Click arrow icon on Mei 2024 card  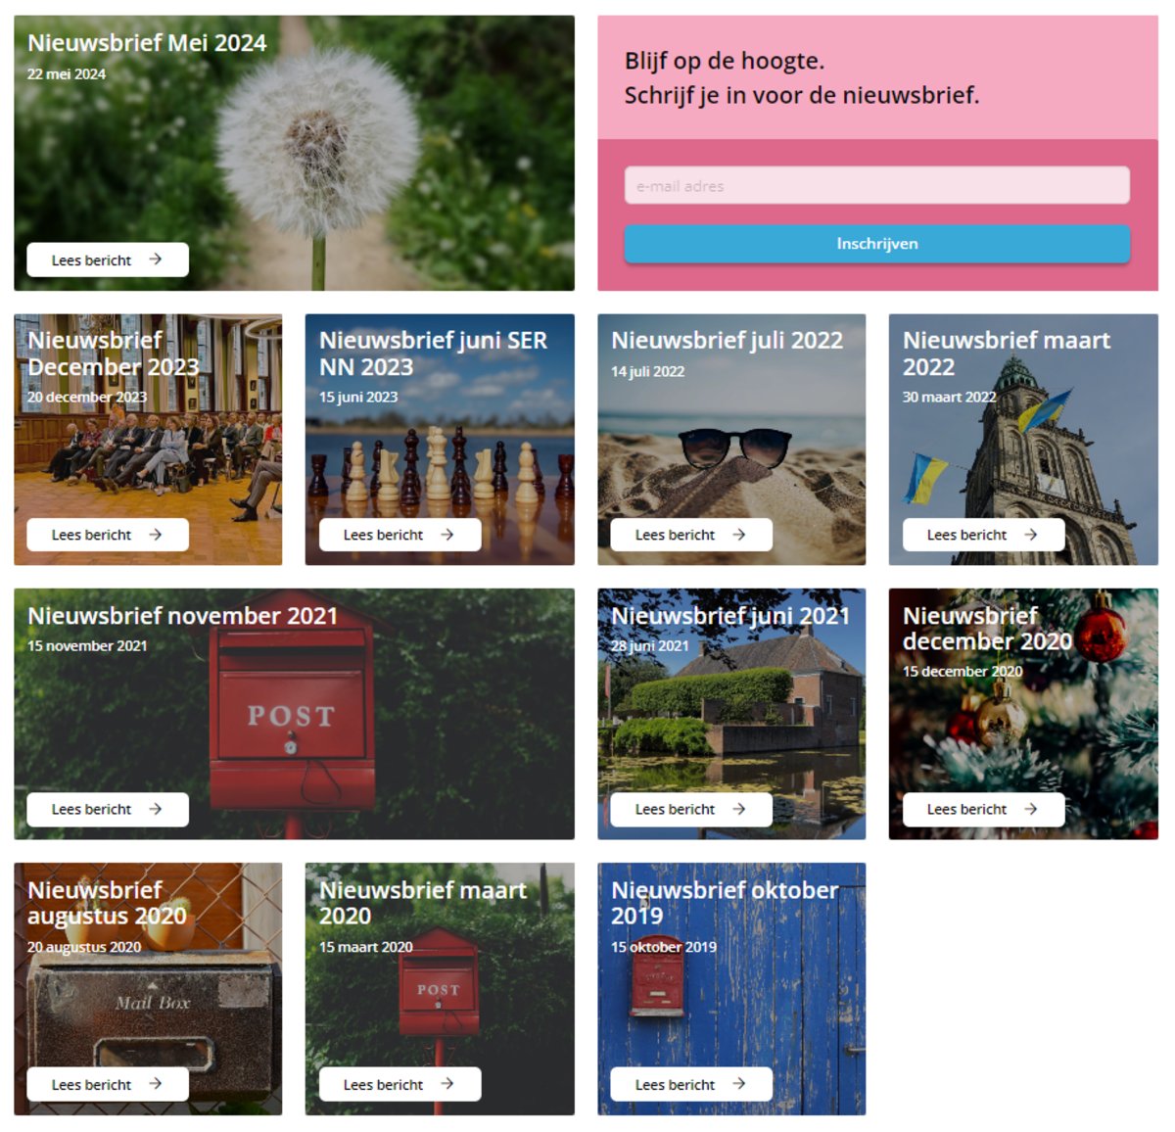click(x=156, y=259)
